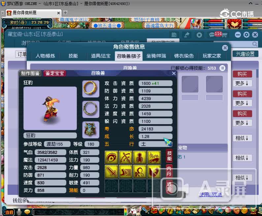Open the chat bubble icon in chat bar
This screenshot has height=216, width=262.
click(x=27, y=212)
